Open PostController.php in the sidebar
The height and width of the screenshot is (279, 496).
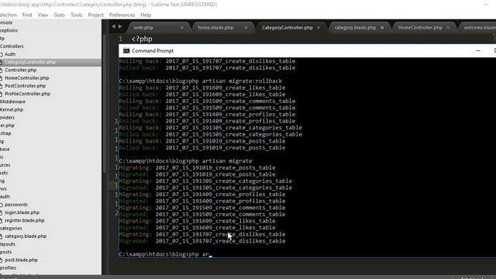pyautogui.click(x=26, y=86)
